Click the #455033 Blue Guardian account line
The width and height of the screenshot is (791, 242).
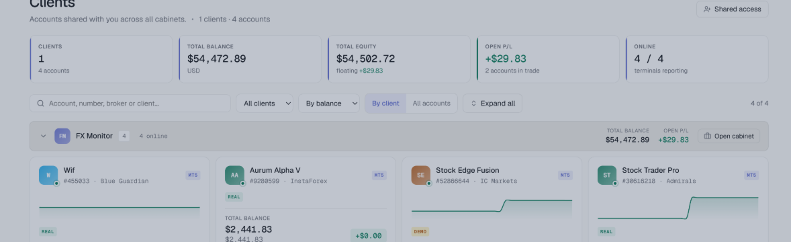106,181
